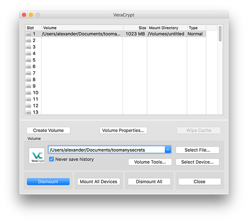Select the drive icon for slot 2
Screen dimensions: 248x222
28,40
